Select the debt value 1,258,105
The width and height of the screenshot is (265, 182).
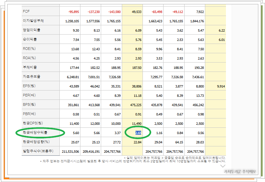pyautogui.click(x=72, y=21)
